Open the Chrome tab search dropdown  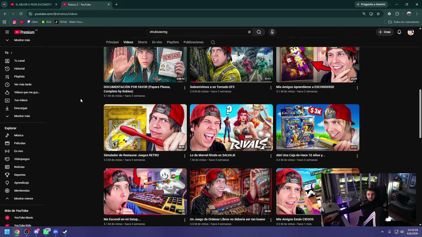[4, 5]
